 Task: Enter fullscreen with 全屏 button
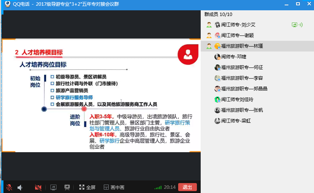click(87, 187)
